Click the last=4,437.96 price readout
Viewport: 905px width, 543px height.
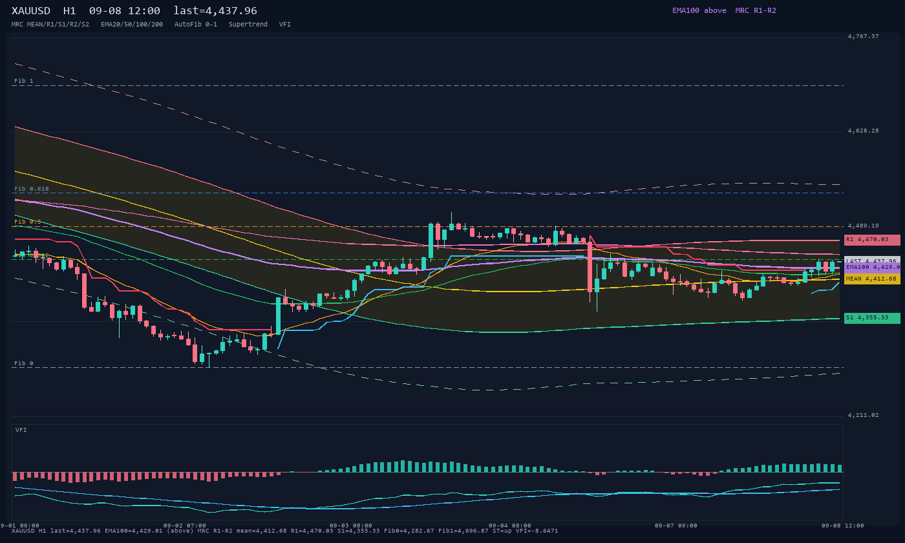point(215,11)
